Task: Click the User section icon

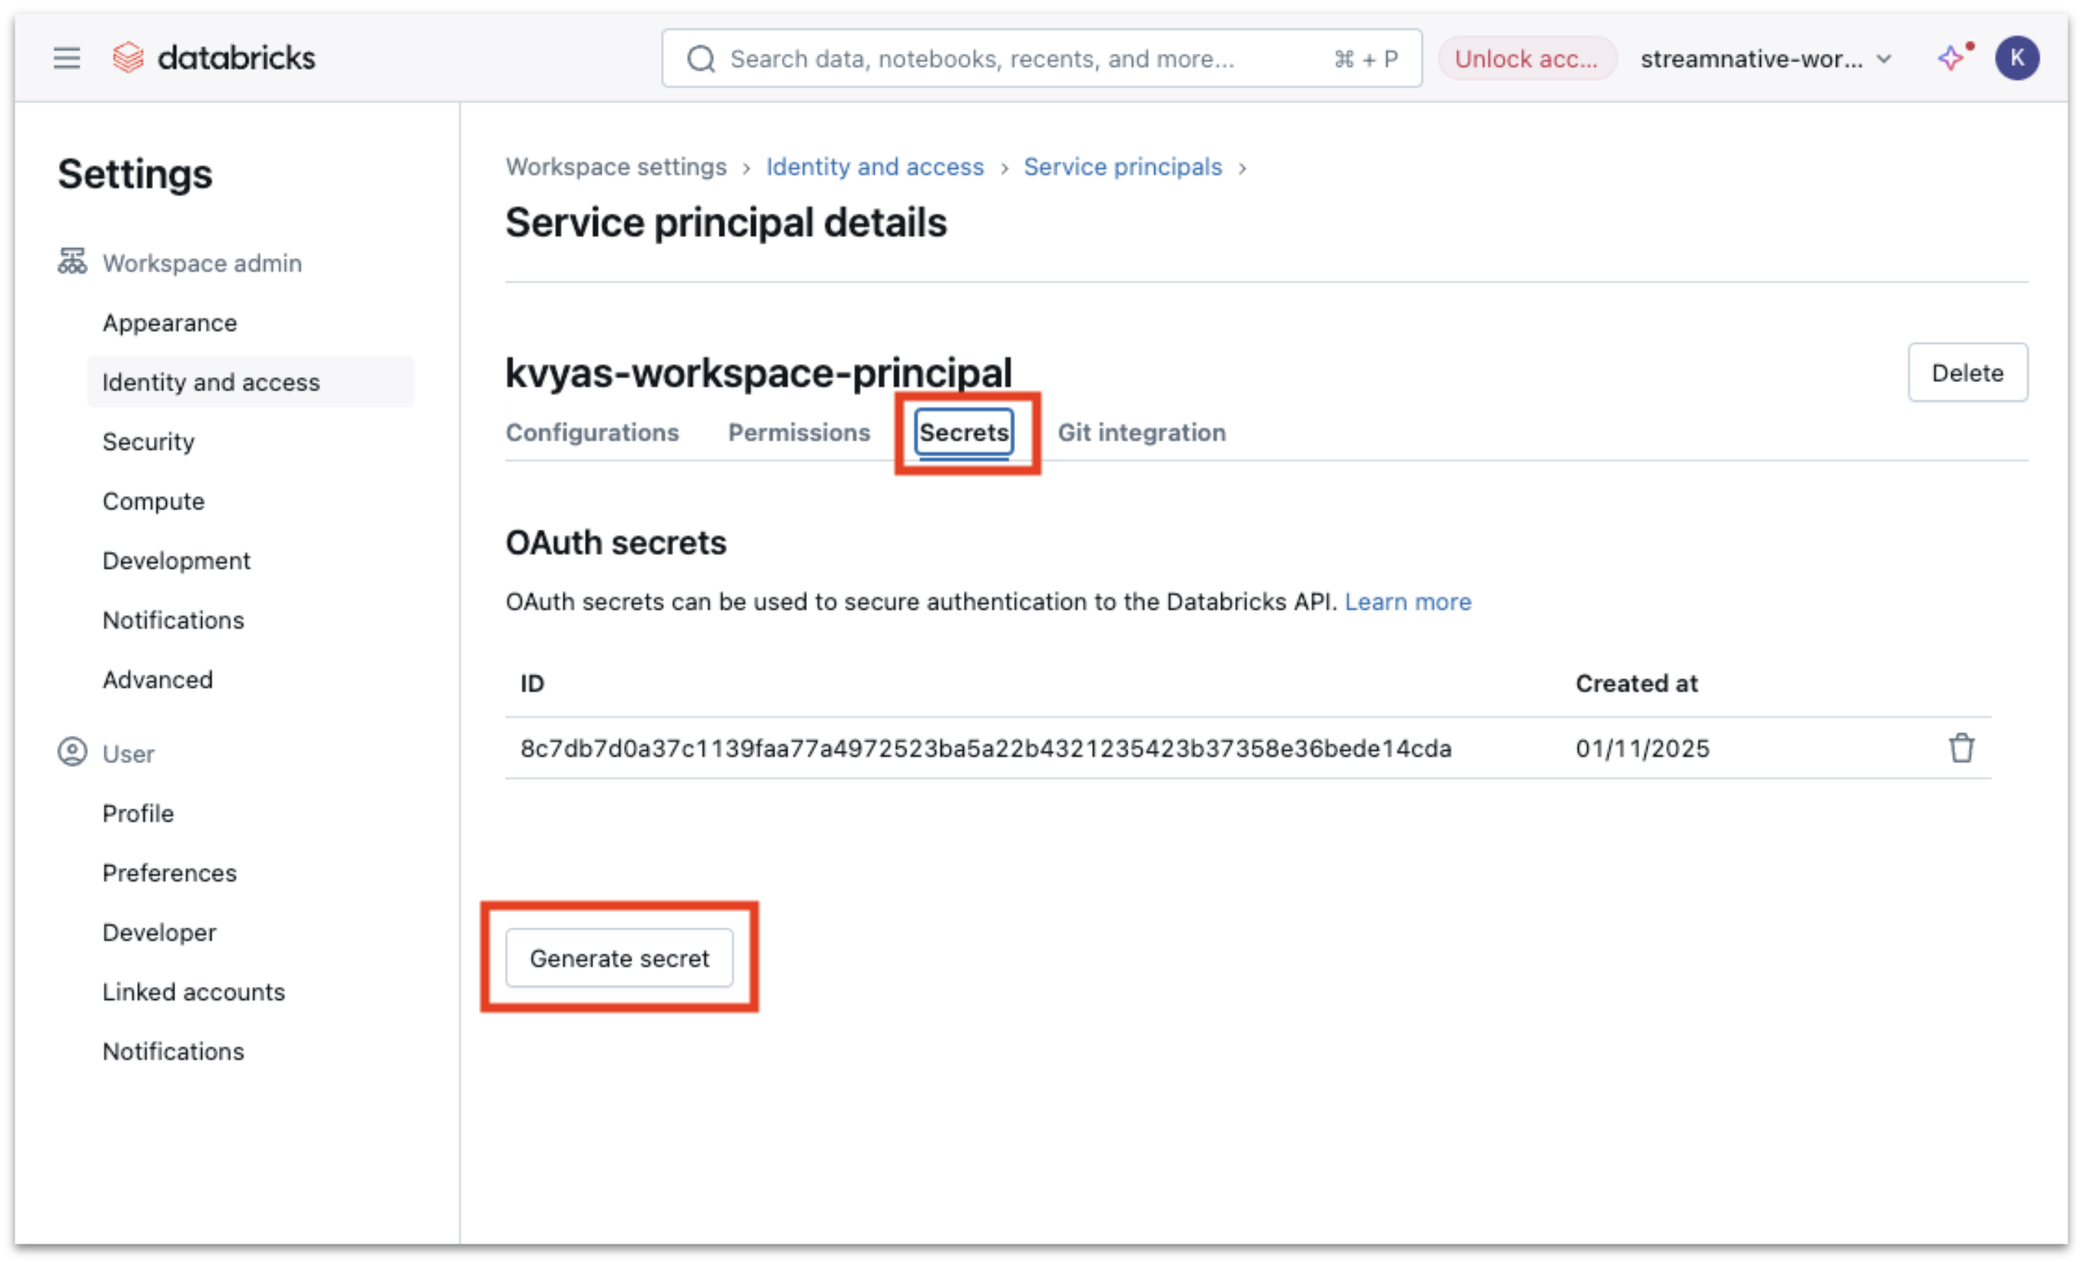Action: pyautogui.click(x=72, y=752)
